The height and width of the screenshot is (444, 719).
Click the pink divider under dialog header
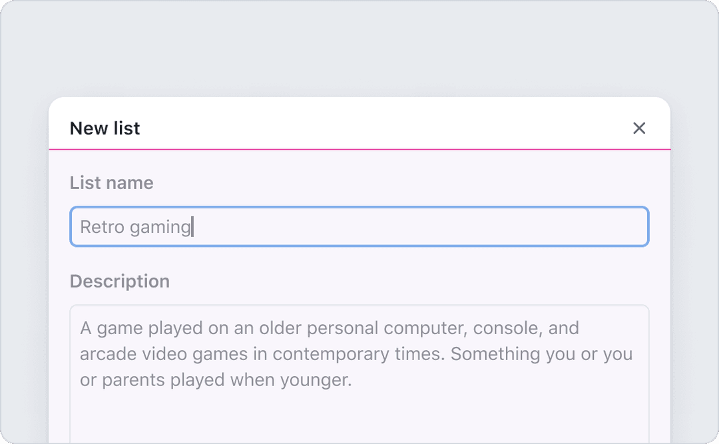click(x=359, y=149)
